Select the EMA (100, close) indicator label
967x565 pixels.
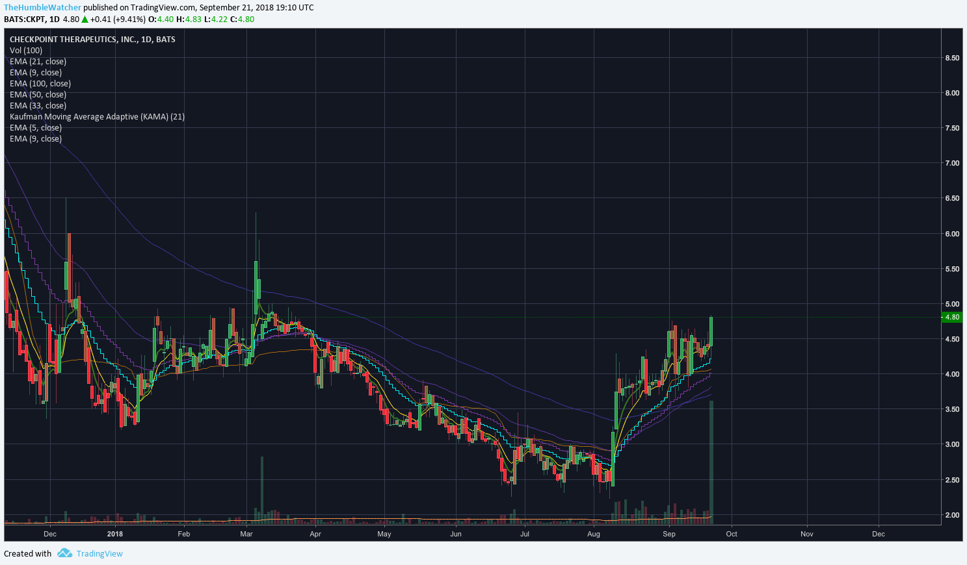tap(40, 83)
